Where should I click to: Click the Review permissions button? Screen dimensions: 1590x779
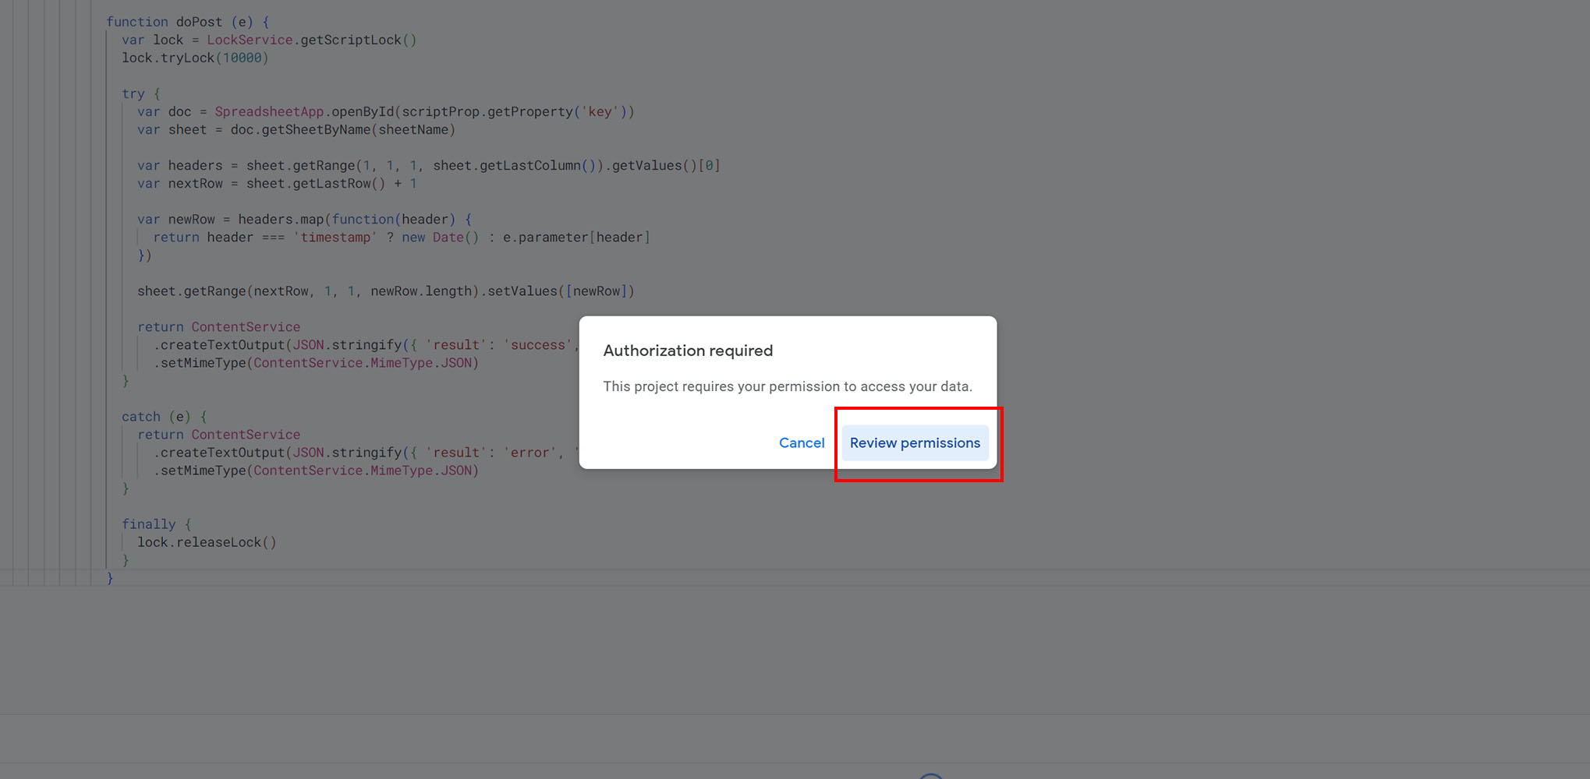tap(915, 442)
